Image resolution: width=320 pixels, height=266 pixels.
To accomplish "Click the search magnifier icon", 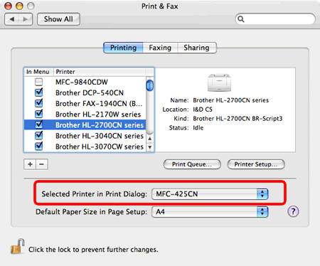I will click(241, 19).
